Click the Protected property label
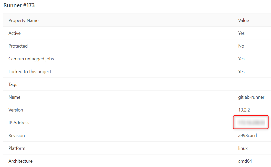271x167 pixels. [18, 46]
